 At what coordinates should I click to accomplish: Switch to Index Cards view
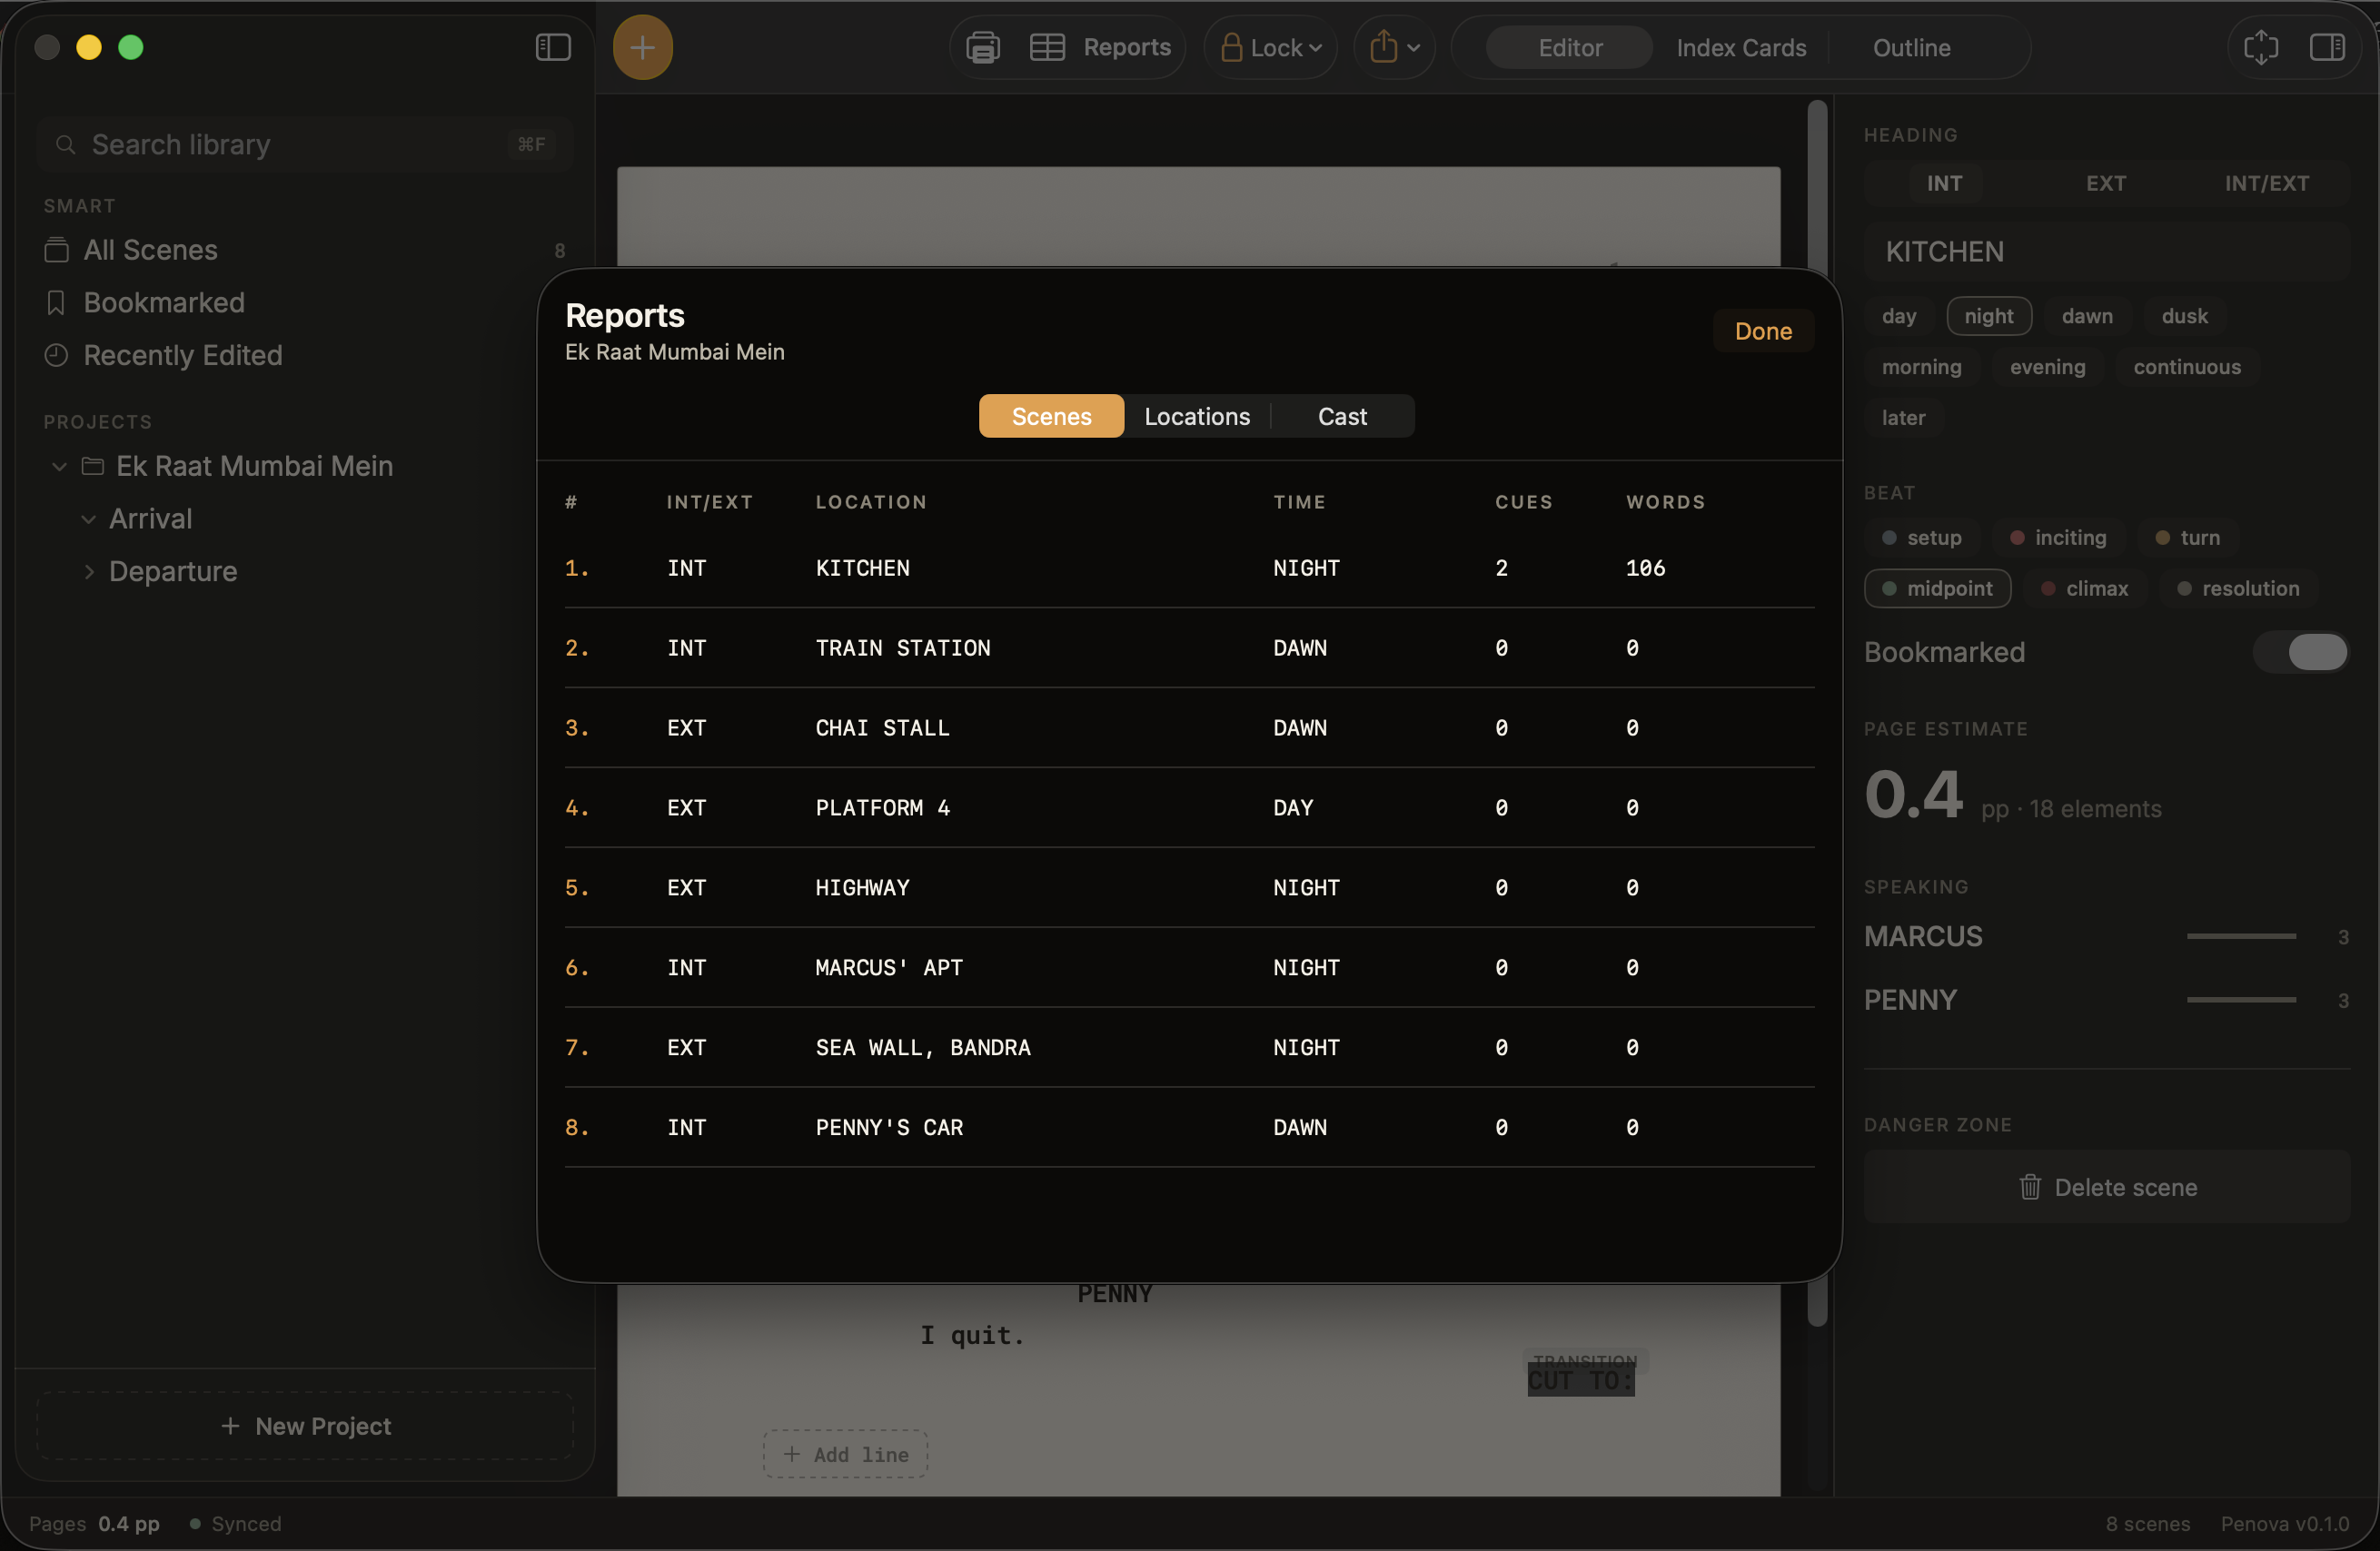click(1741, 47)
